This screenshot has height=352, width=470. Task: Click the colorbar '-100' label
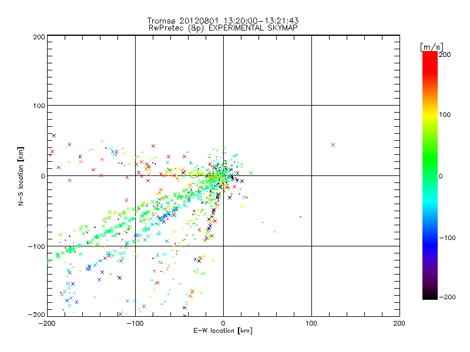(447, 238)
